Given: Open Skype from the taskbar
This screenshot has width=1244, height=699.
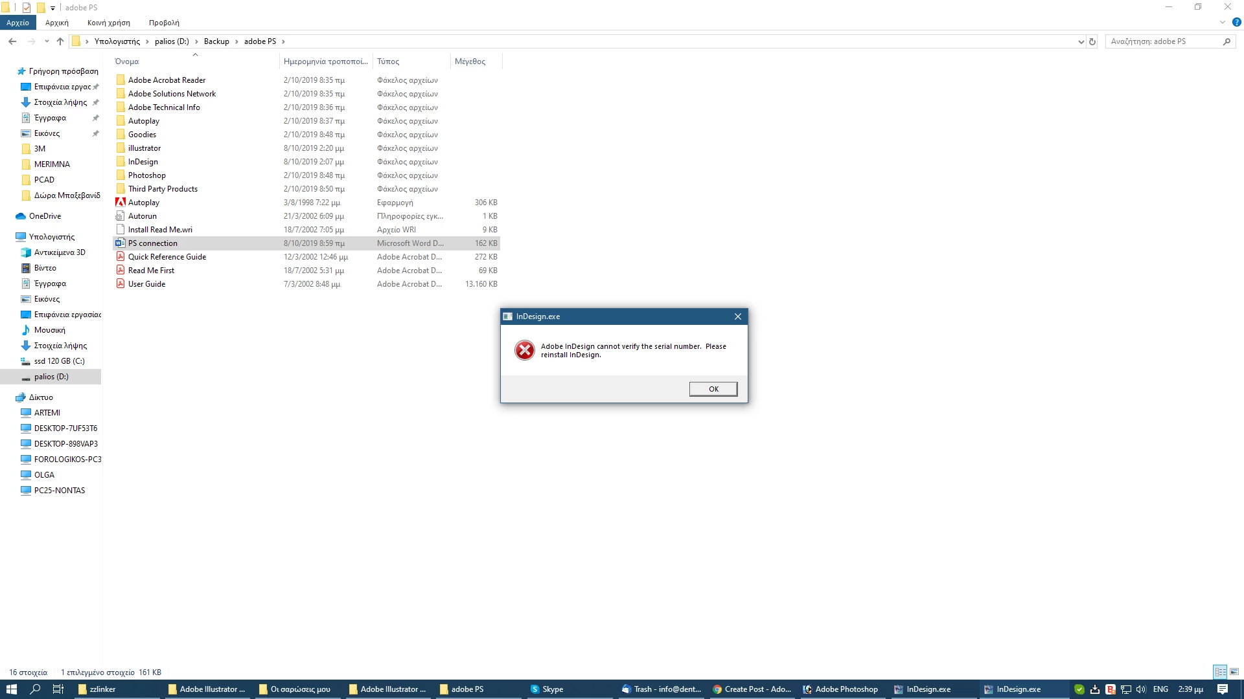Looking at the screenshot, I should point(546,689).
